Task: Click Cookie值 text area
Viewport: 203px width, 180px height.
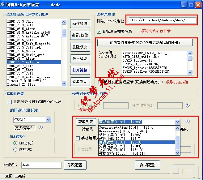Action: click(155, 62)
